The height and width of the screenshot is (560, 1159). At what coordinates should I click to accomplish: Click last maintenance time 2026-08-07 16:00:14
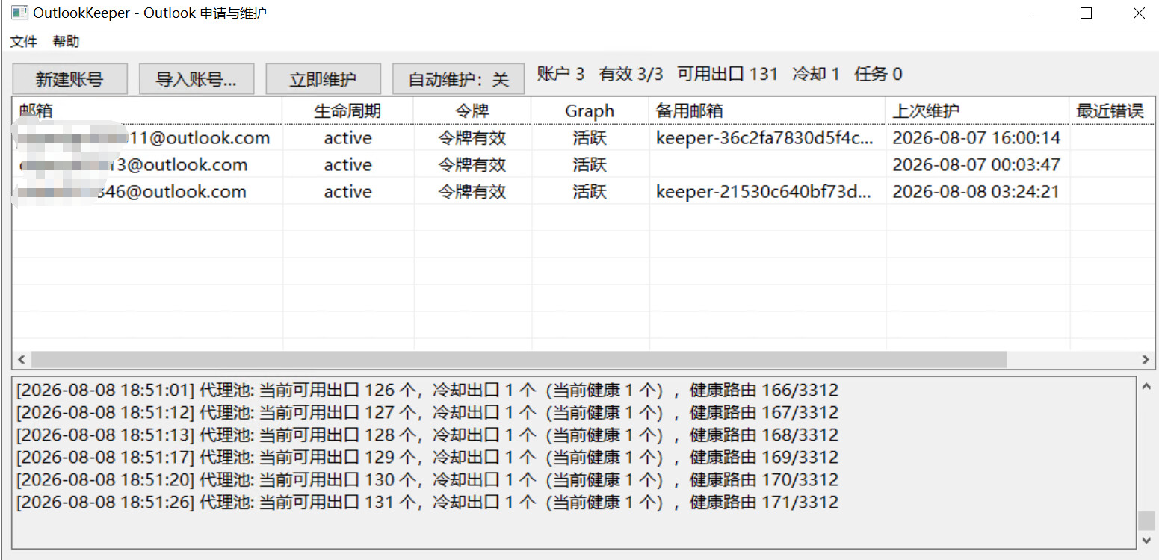point(977,138)
